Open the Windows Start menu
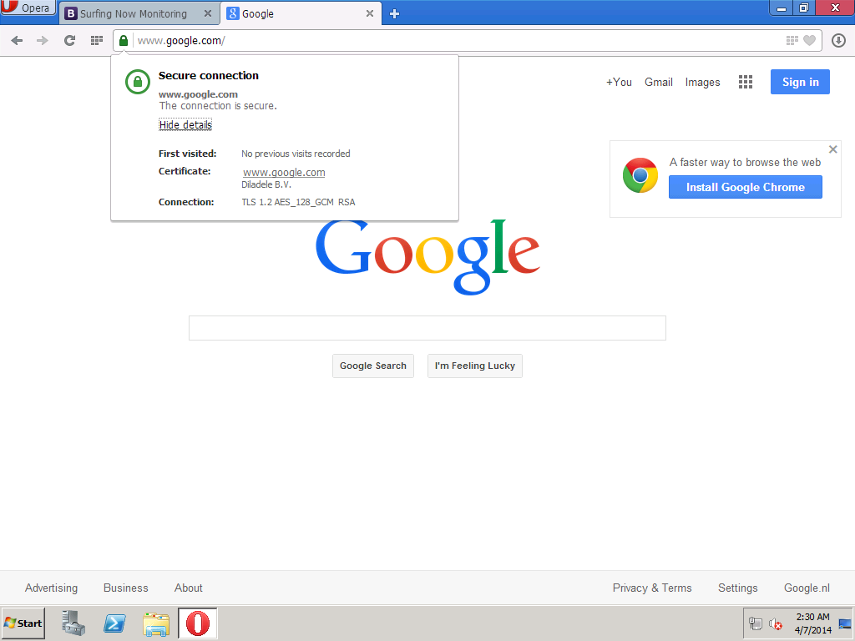This screenshot has height=641, width=855. pyautogui.click(x=23, y=623)
